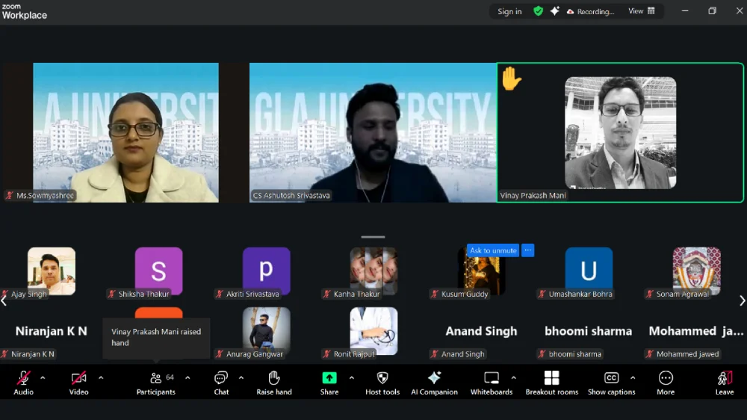Unmute microphone with Audio button
The width and height of the screenshot is (747, 420).
[23, 382]
